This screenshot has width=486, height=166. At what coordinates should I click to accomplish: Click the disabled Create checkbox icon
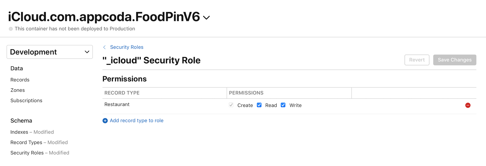[231, 105]
